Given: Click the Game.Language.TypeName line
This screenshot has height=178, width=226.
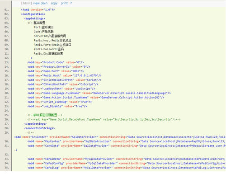Looking at the screenshot, I should pyautogui.click(x=99, y=93).
